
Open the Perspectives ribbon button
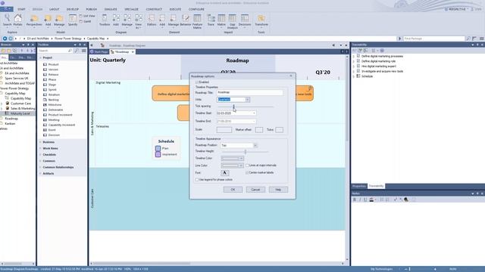point(34,20)
